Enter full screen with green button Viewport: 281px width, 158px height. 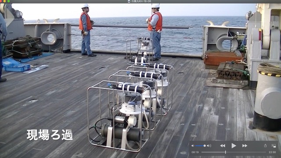click(8, 1)
